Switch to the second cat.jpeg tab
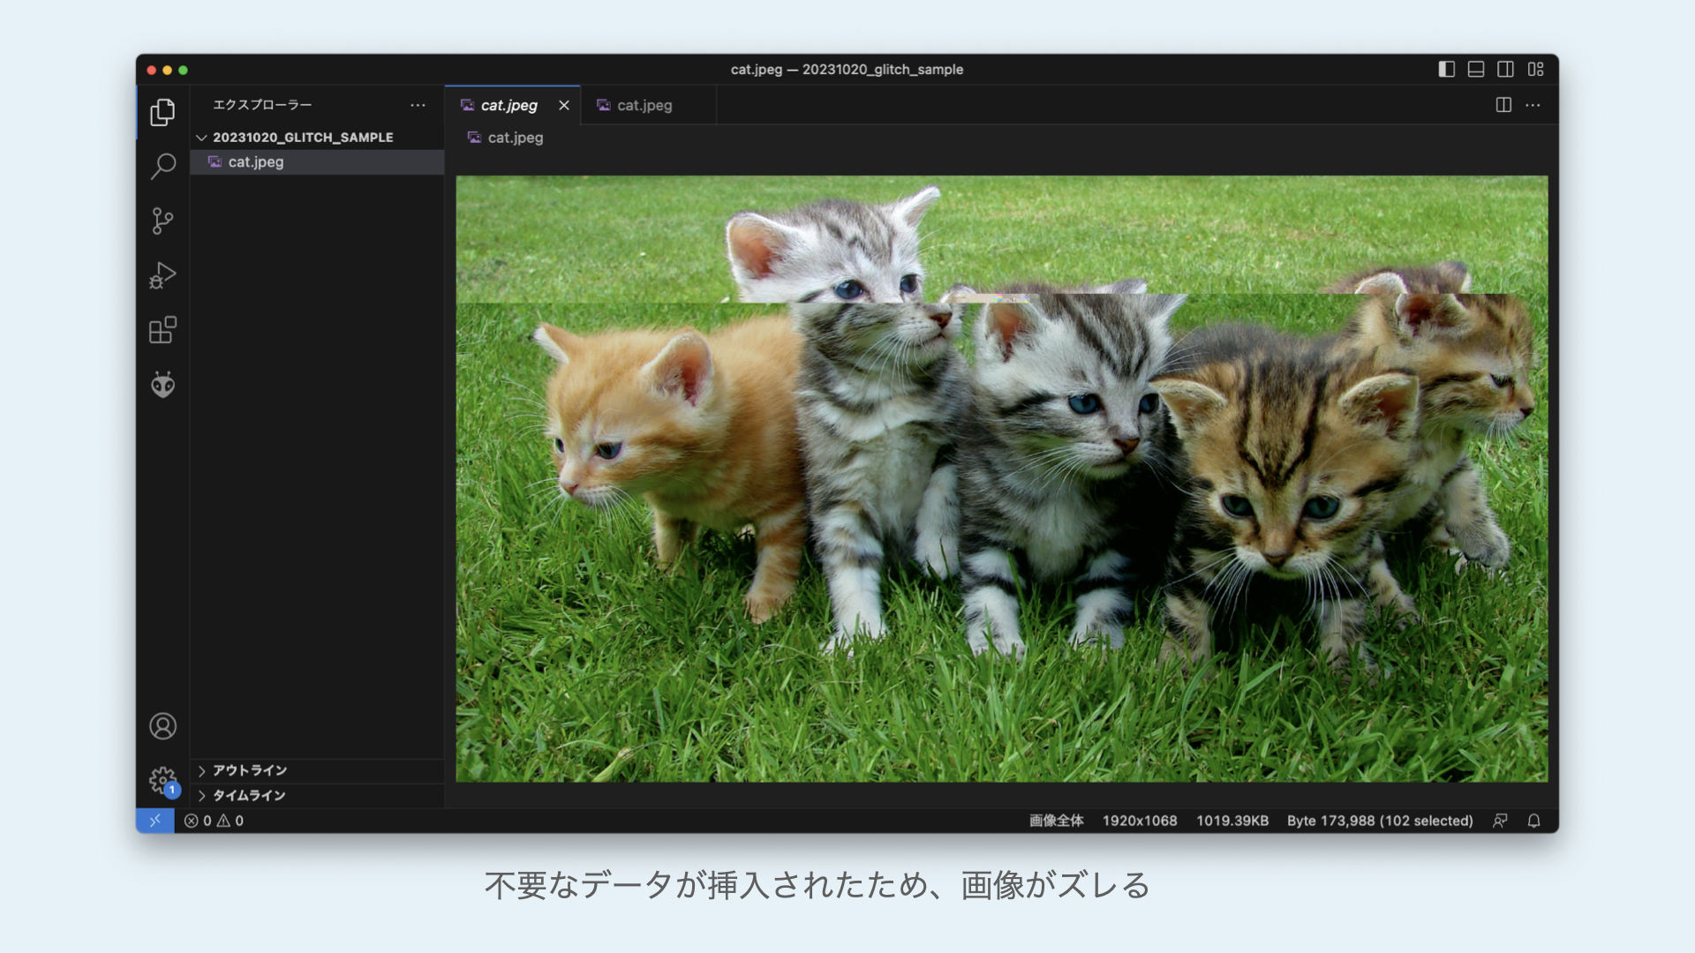The height and width of the screenshot is (953, 1695). coord(644,105)
